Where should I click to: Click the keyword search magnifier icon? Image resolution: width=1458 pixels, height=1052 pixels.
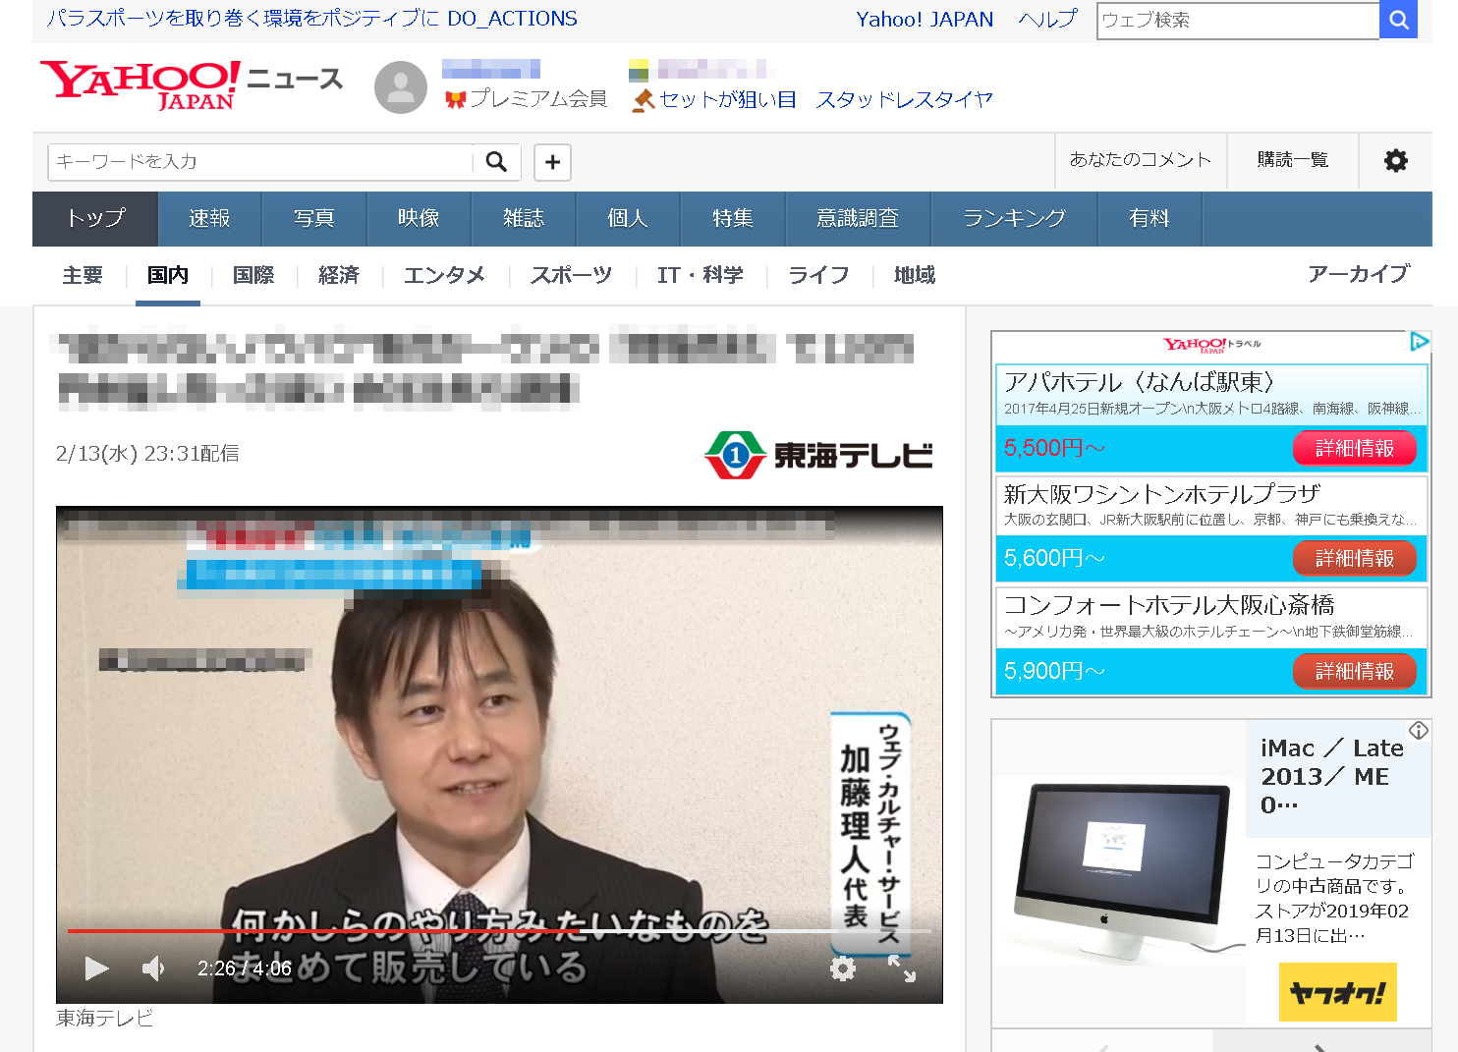[x=499, y=161]
